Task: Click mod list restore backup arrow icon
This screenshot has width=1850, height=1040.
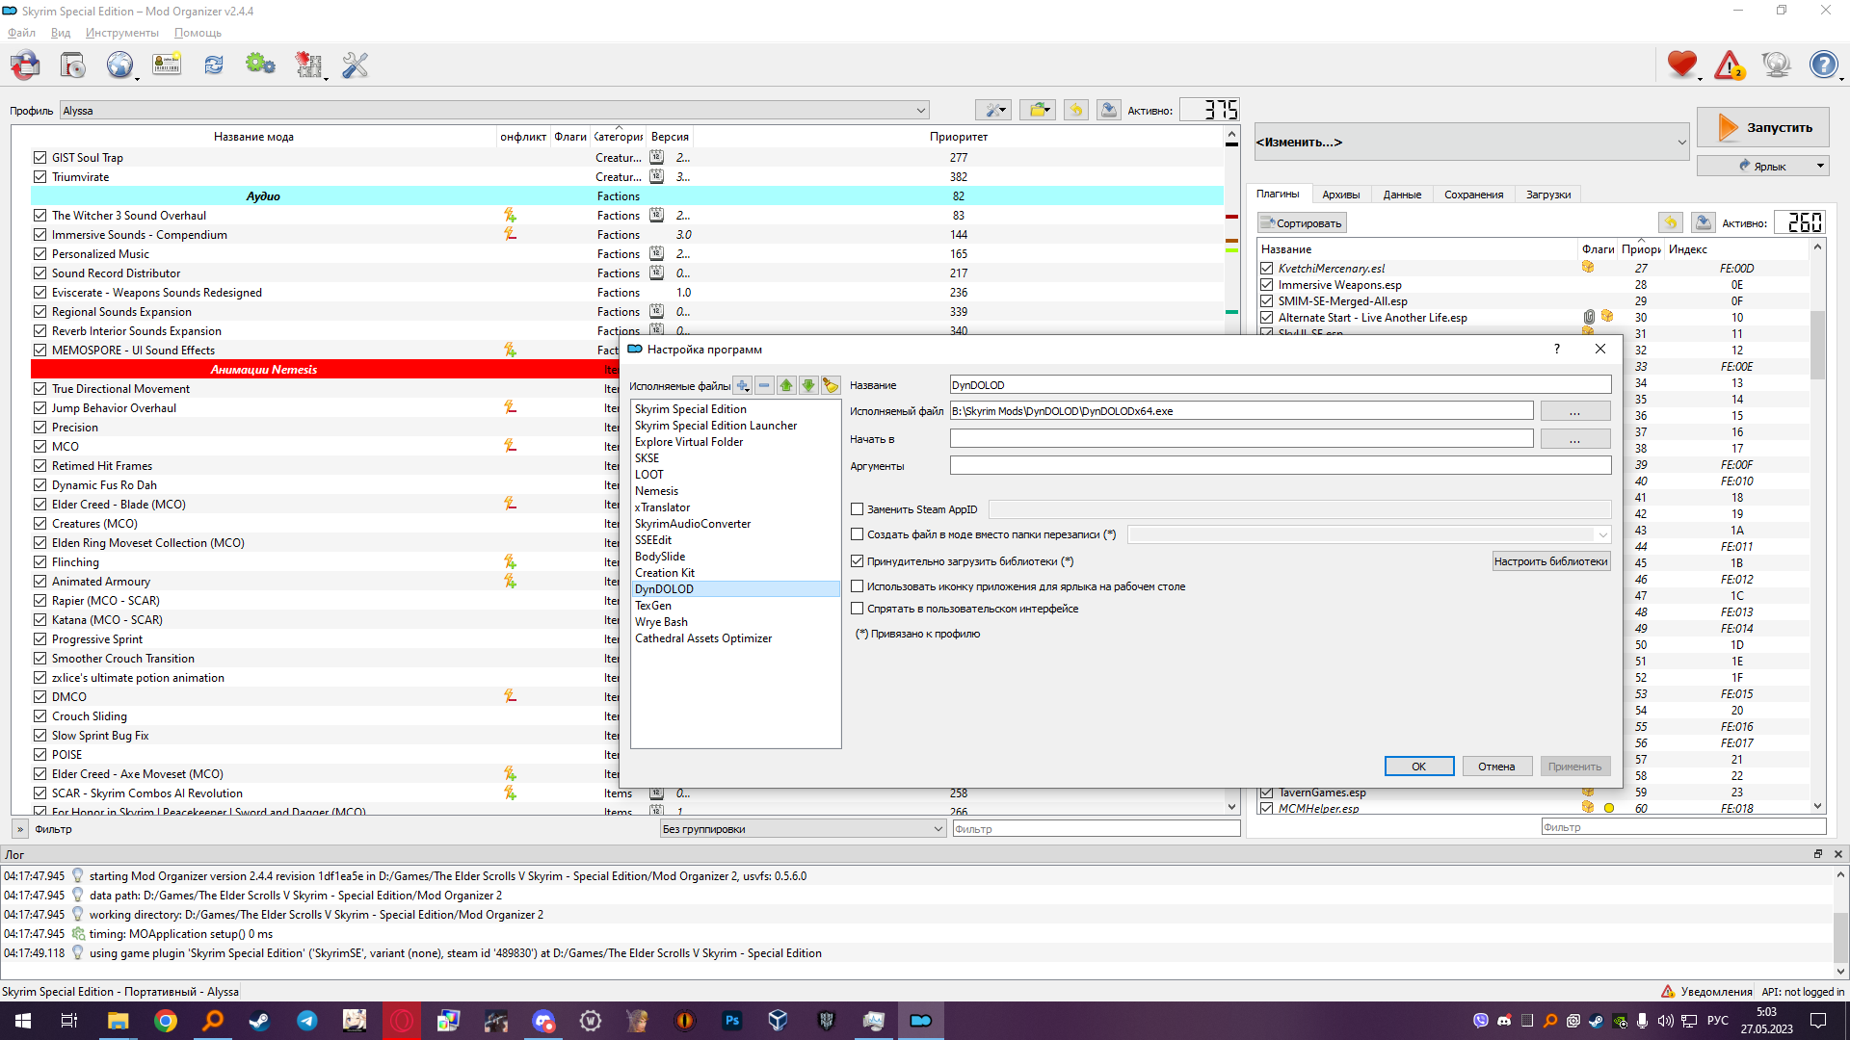Action: pos(1076,110)
